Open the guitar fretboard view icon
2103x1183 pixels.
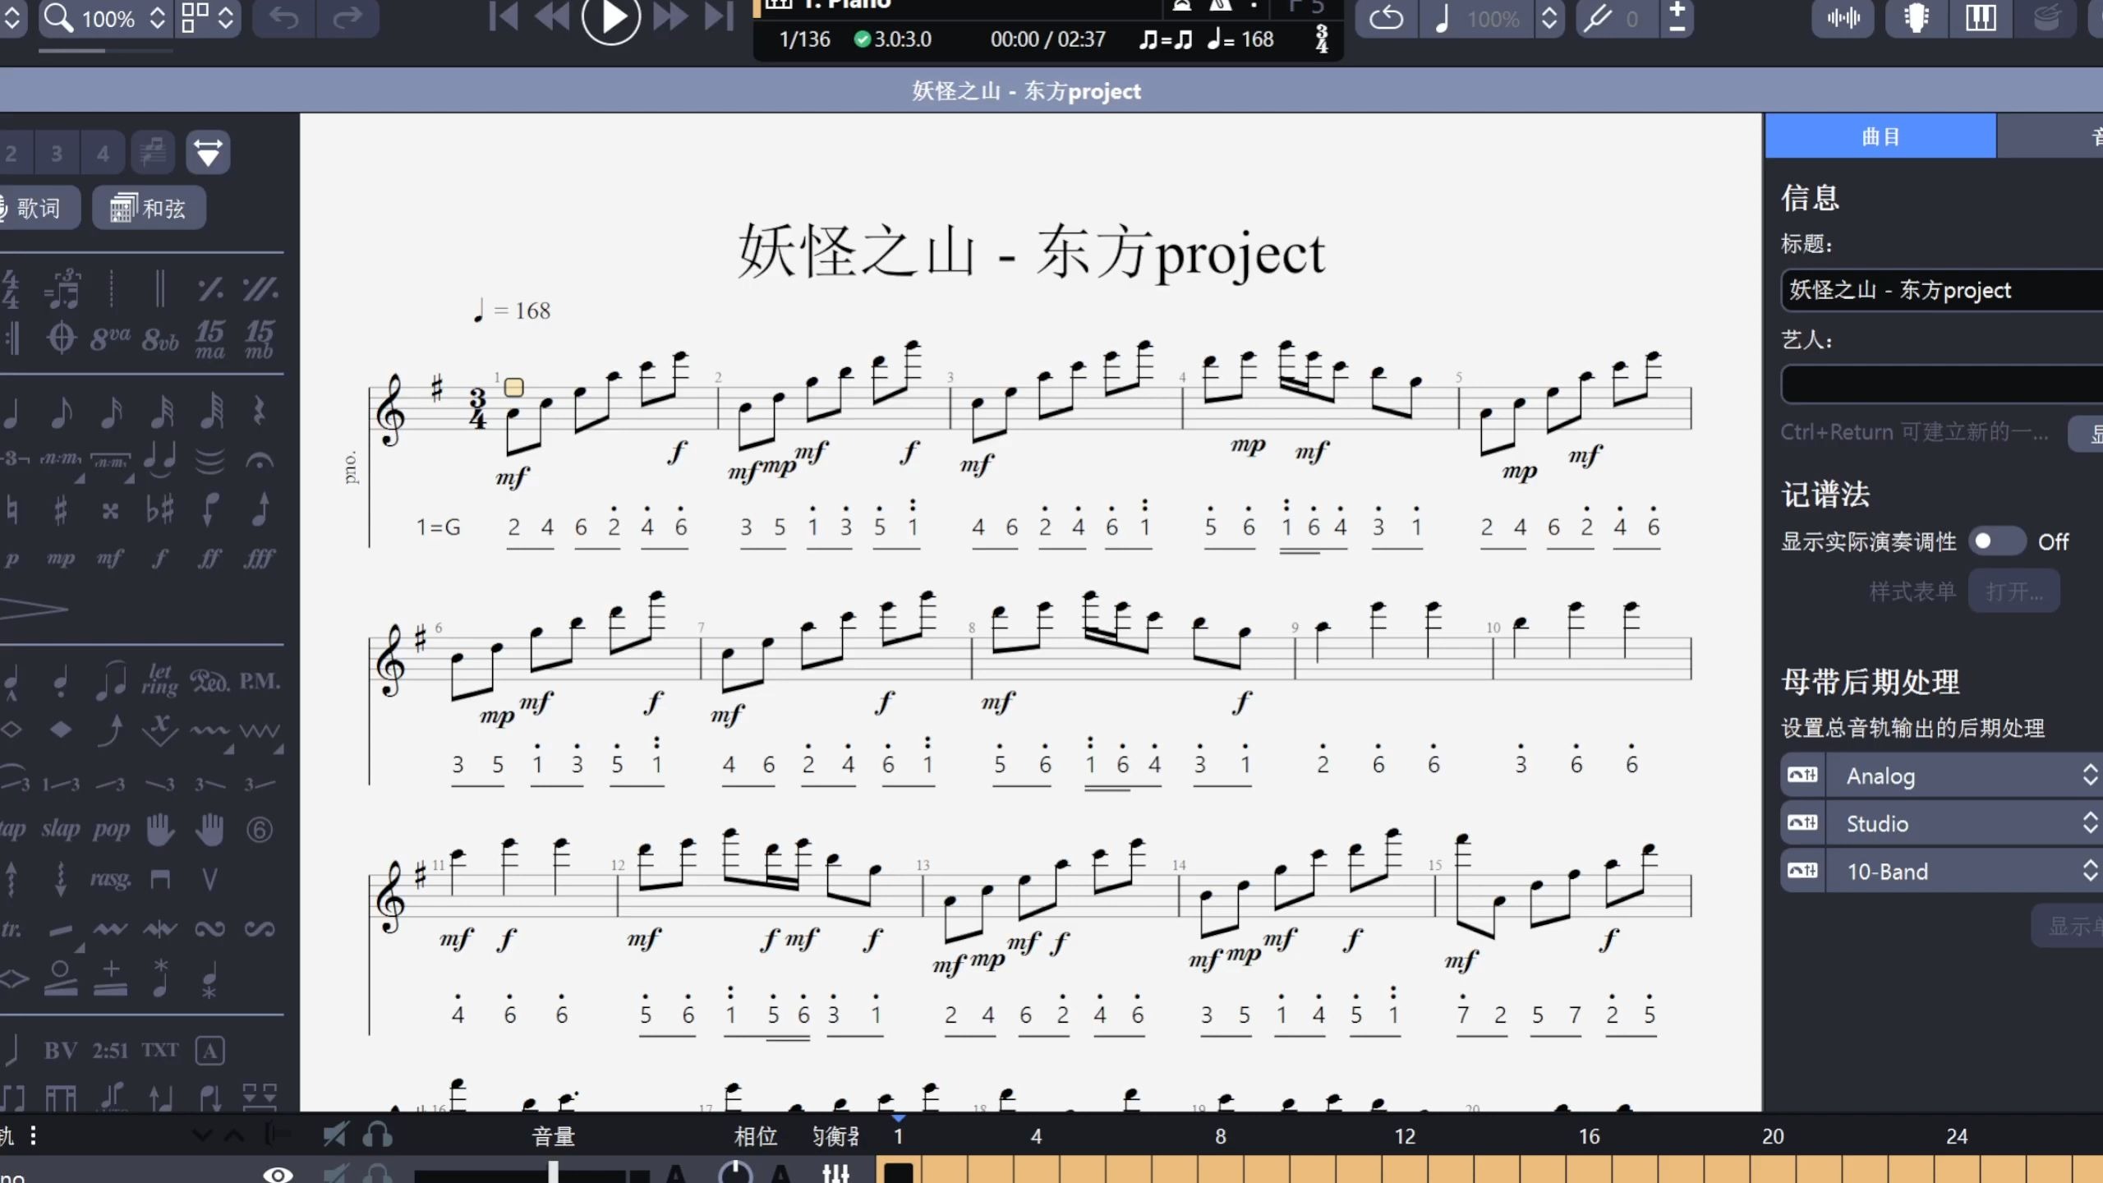pyautogui.click(x=1916, y=18)
